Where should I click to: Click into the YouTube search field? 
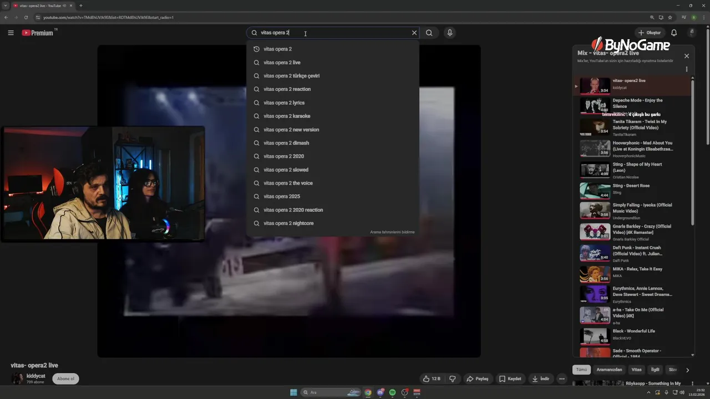pos(333,33)
